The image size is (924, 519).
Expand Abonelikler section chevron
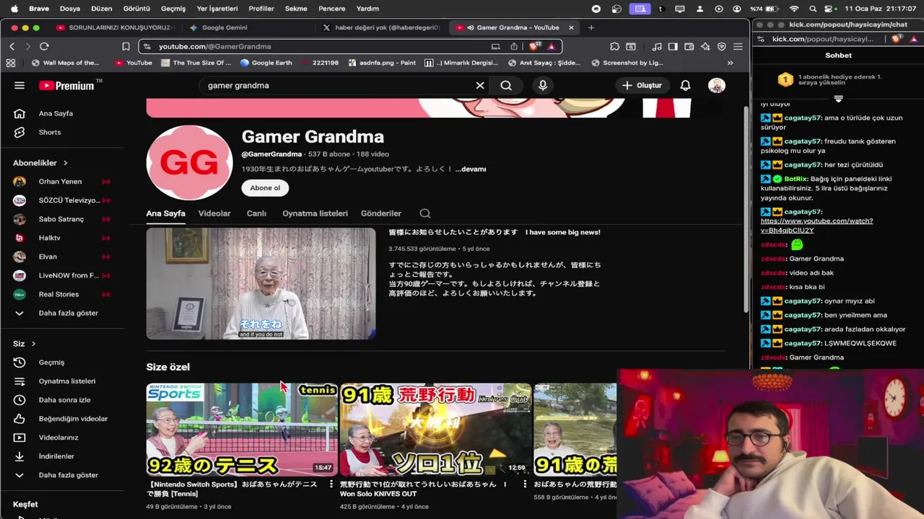[65, 163]
